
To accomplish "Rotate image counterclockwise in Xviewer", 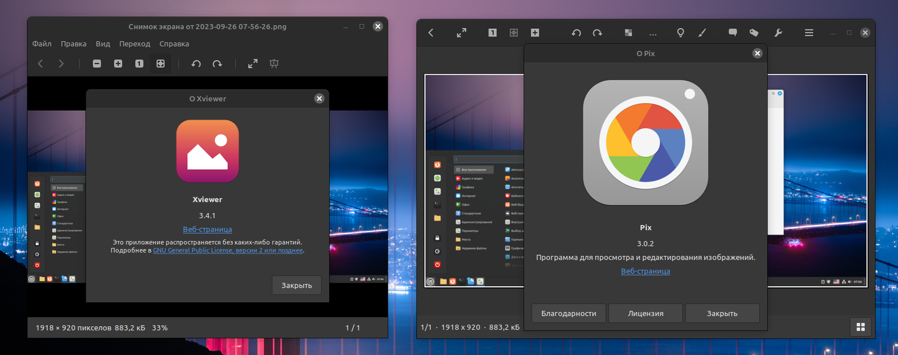I will [x=196, y=63].
